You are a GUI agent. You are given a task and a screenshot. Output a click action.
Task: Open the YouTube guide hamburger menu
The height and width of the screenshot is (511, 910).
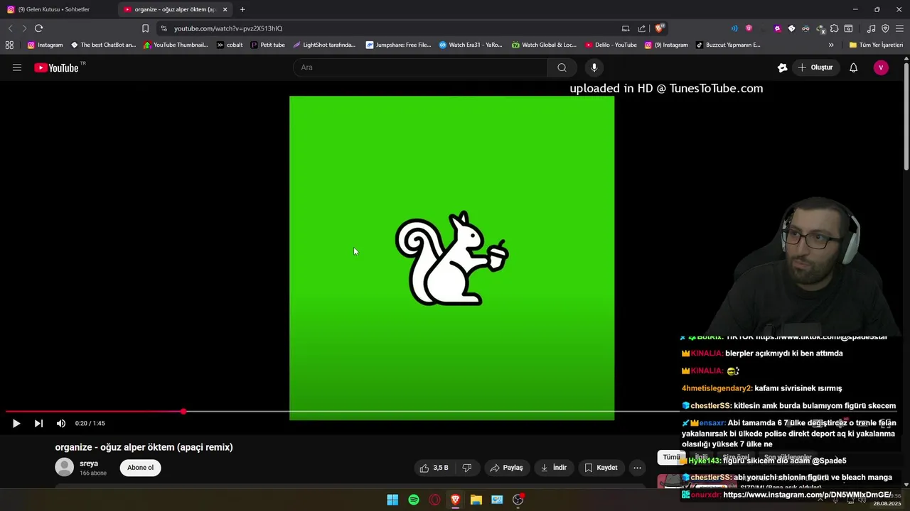point(17,67)
